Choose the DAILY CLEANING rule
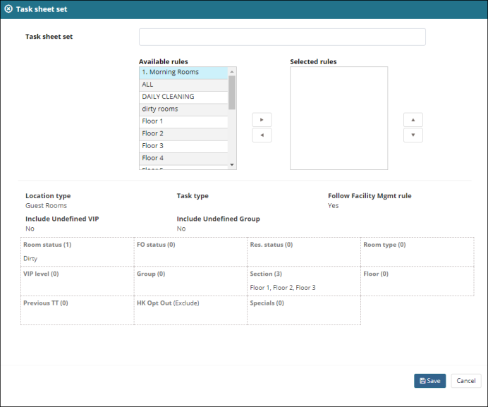 (x=183, y=97)
